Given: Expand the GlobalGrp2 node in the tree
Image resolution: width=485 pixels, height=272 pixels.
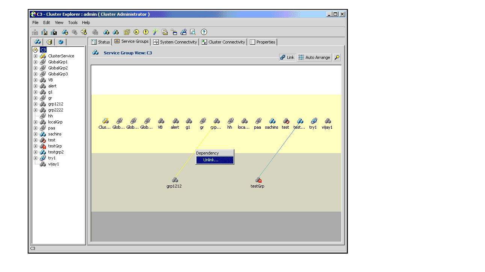Looking at the screenshot, I should click(35, 68).
